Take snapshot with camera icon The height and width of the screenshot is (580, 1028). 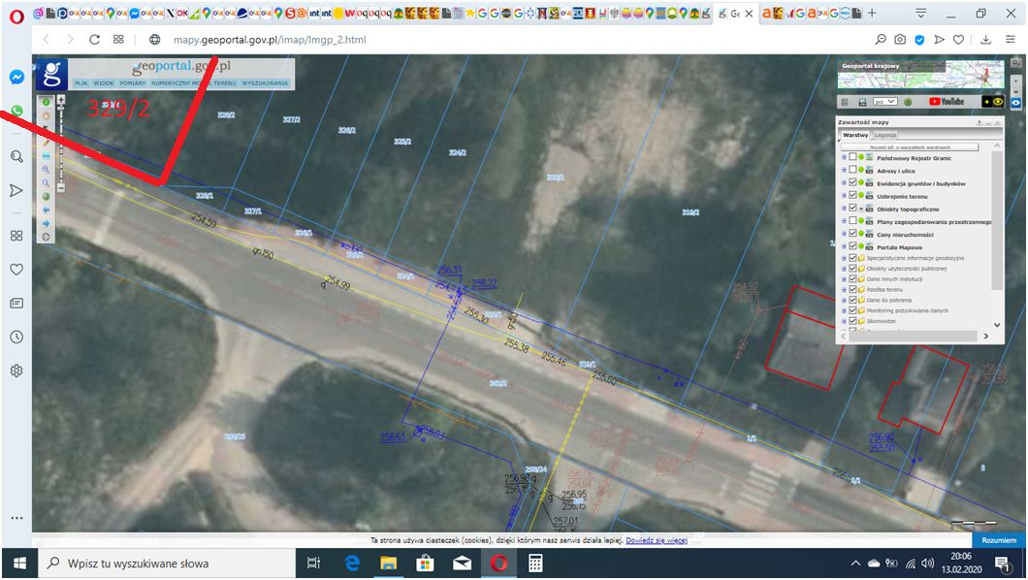pos(900,40)
